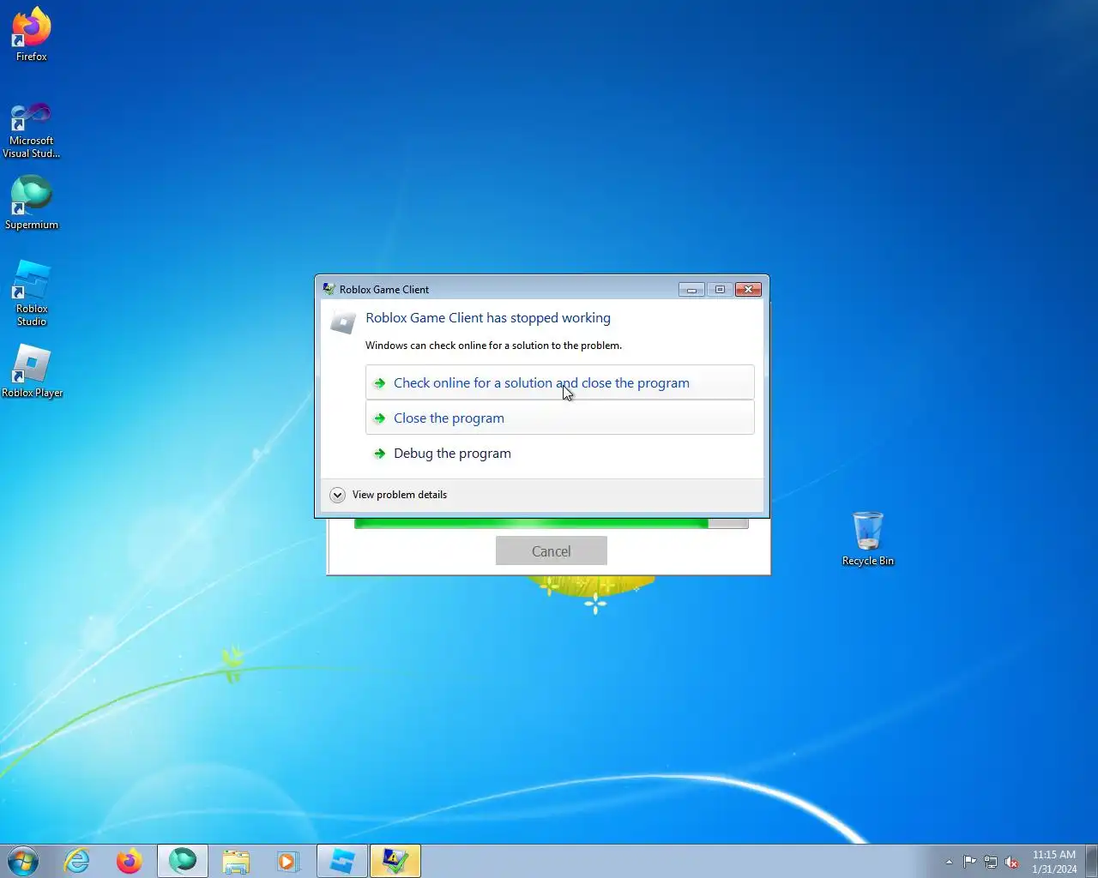The image size is (1098, 878).
Task: Select the Roblox Studio desktop icon
Action: click(x=32, y=293)
